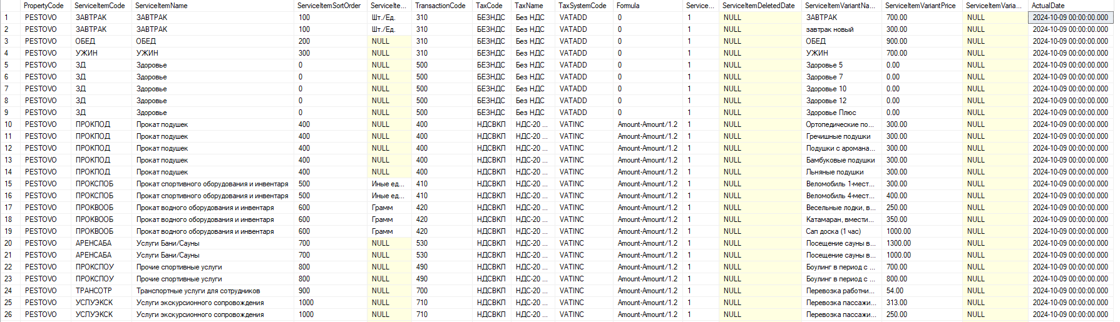Click the ServiceItemDeletedDate column header
Image resolution: width=1120 pixels, height=322 pixels.
(758, 6)
